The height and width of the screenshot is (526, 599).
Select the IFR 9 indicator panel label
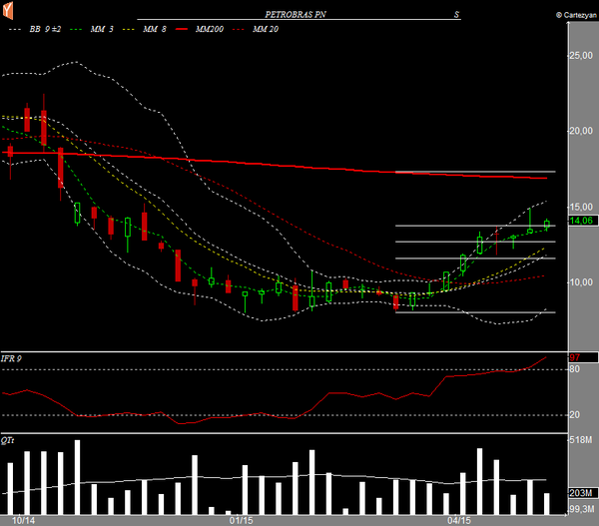click(x=13, y=356)
